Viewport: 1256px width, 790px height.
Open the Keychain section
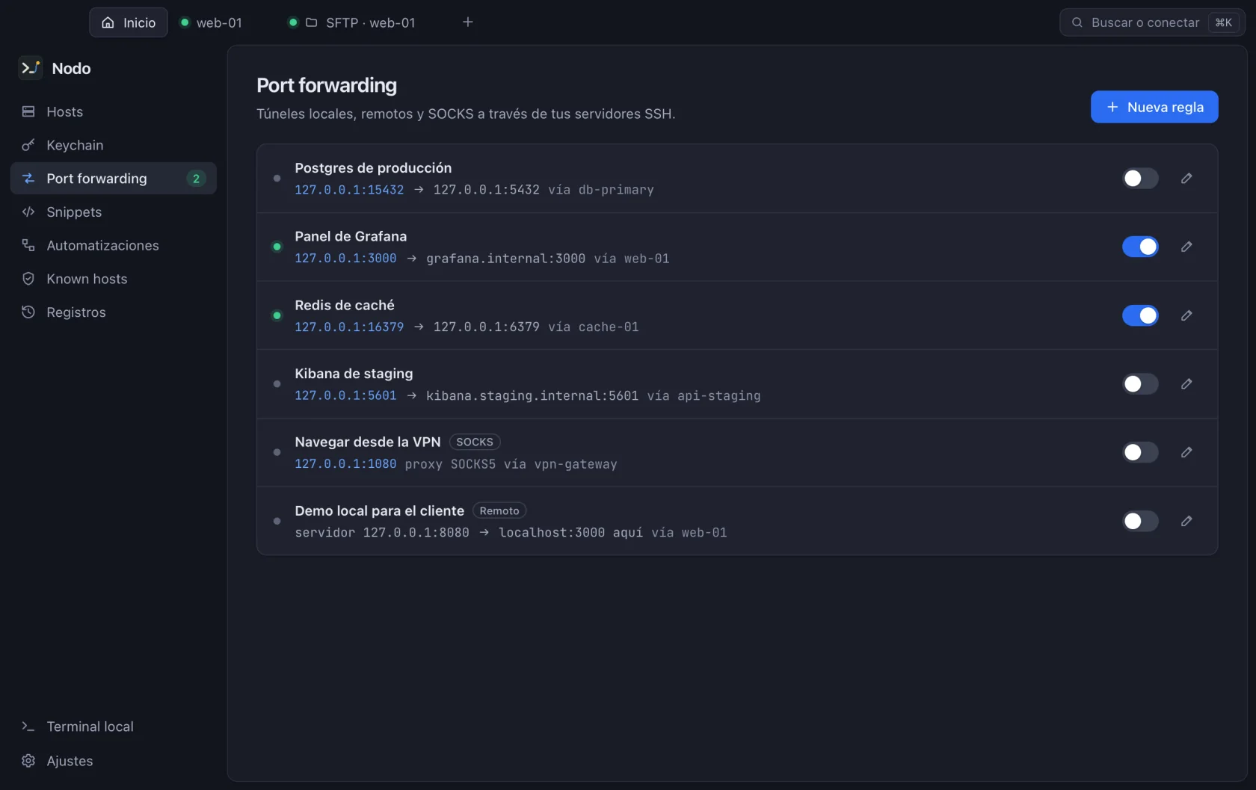(x=114, y=145)
